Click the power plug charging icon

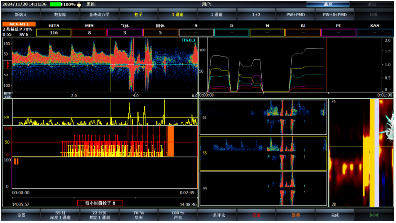tap(79, 4)
